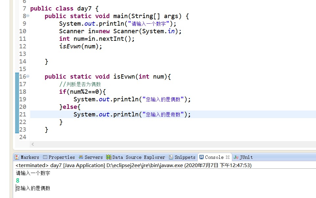Click the console input value 8
The height and width of the screenshot is (198, 316).
(18, 181)
